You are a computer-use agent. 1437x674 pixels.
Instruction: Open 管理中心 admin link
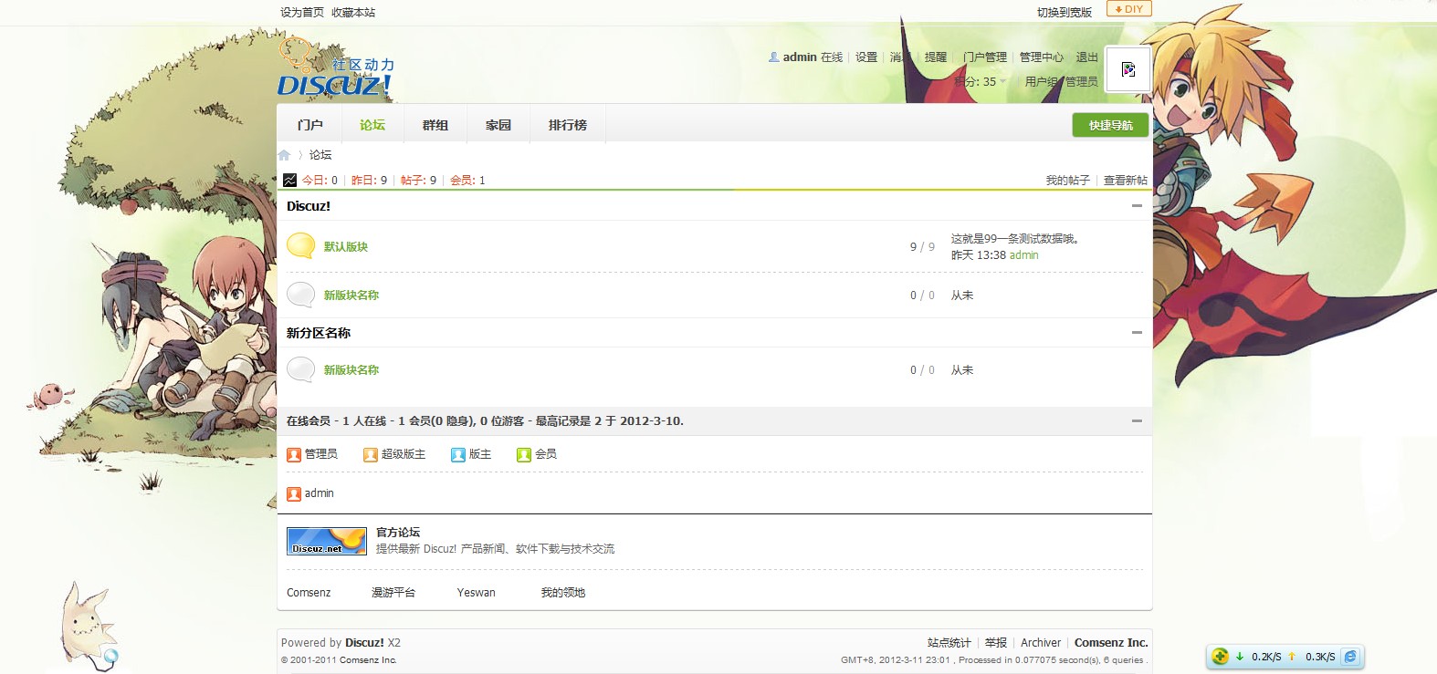pyautogui.click(x=1042, y=57)
